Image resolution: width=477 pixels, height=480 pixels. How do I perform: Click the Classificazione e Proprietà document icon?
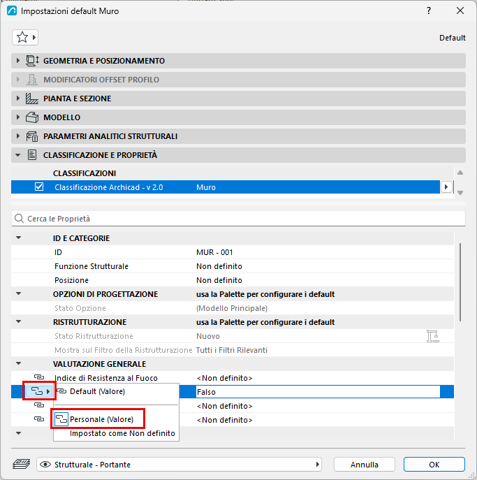coord(32,155)
